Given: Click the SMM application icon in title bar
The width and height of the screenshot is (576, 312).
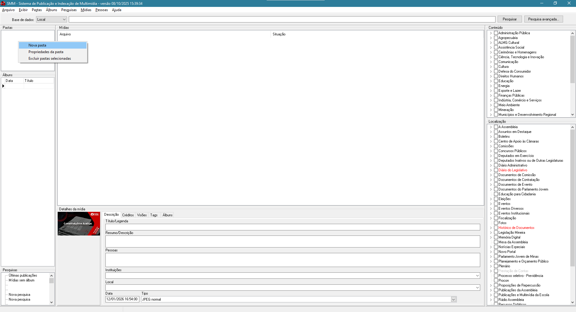Looking at the screenshot, I should [3, 3].
